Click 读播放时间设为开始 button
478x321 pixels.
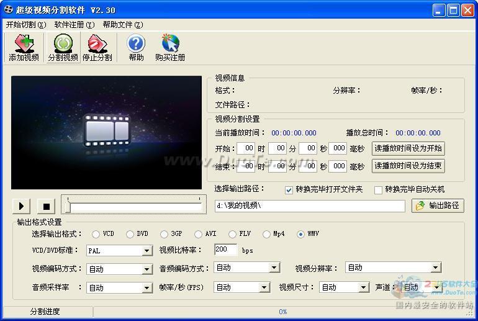408,148
